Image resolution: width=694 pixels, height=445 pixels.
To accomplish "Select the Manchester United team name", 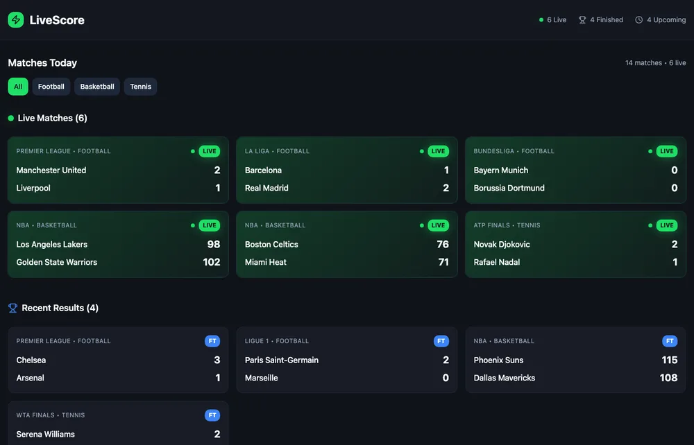I will coord(51,170).
